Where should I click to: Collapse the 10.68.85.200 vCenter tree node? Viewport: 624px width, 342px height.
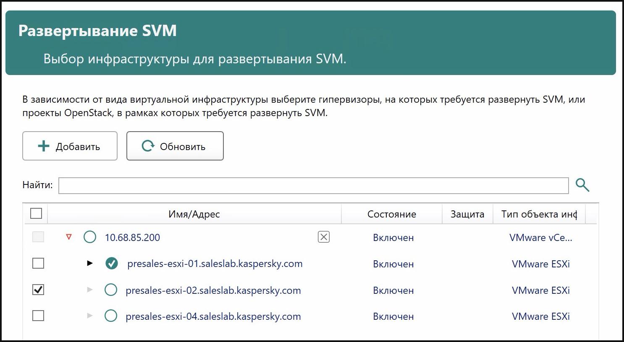69,237
